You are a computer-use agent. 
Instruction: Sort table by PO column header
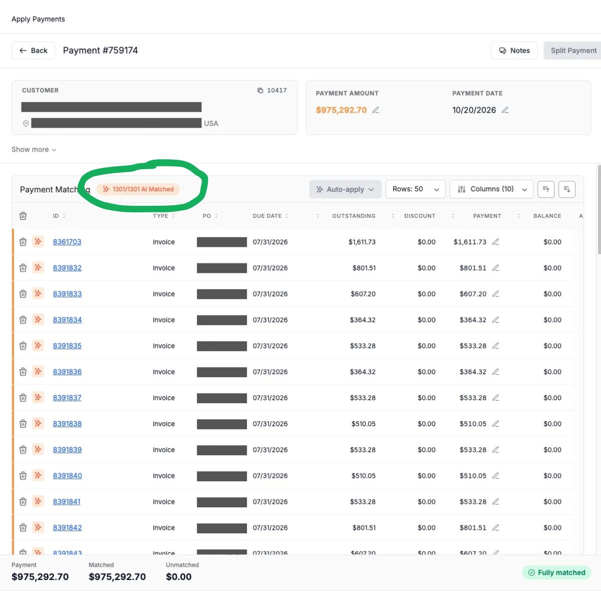tap(210, 216)
